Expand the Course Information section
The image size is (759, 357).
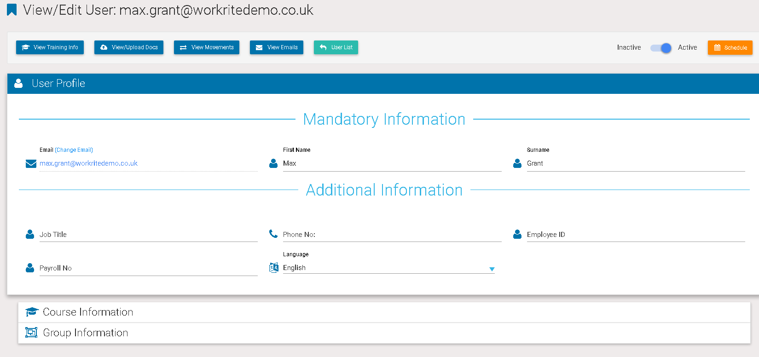88,312
